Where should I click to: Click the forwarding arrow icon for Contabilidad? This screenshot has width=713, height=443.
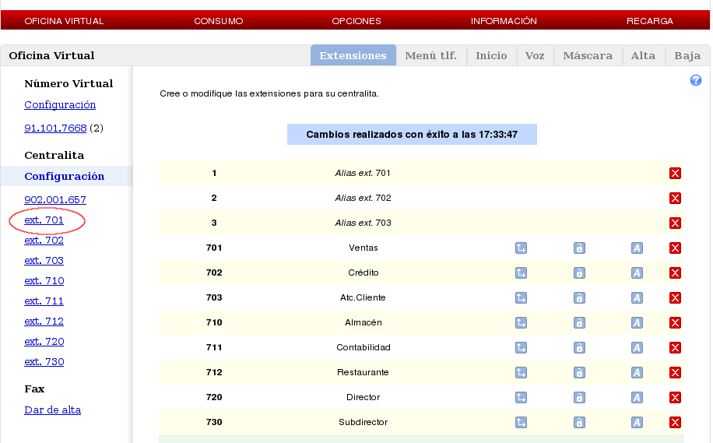[x=522, y=348]
